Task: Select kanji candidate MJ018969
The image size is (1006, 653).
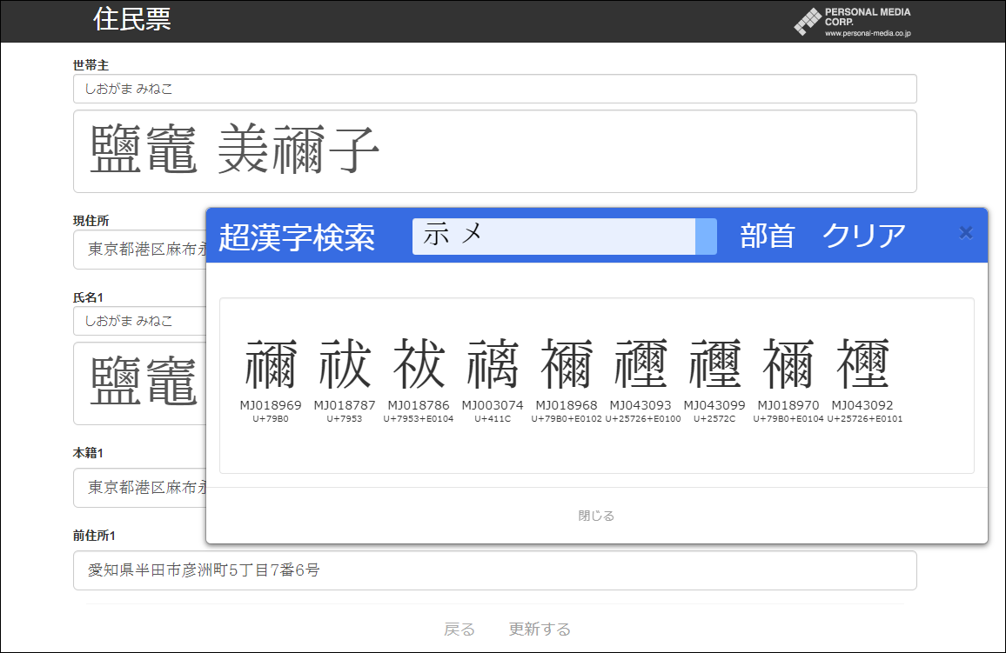Action: (x=272, y=365)
